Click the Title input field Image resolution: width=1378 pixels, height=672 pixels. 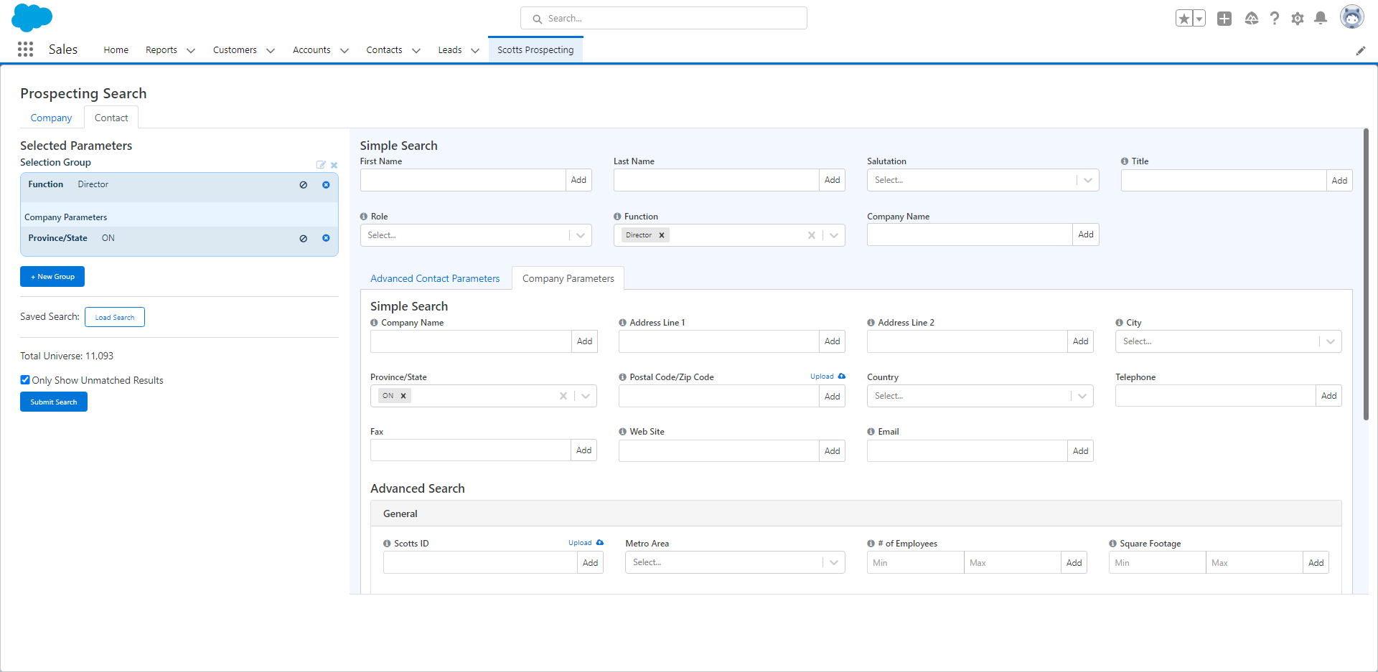(x=1224, y=180)
